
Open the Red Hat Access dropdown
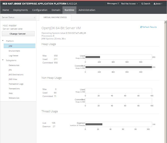tap(129, 4)
